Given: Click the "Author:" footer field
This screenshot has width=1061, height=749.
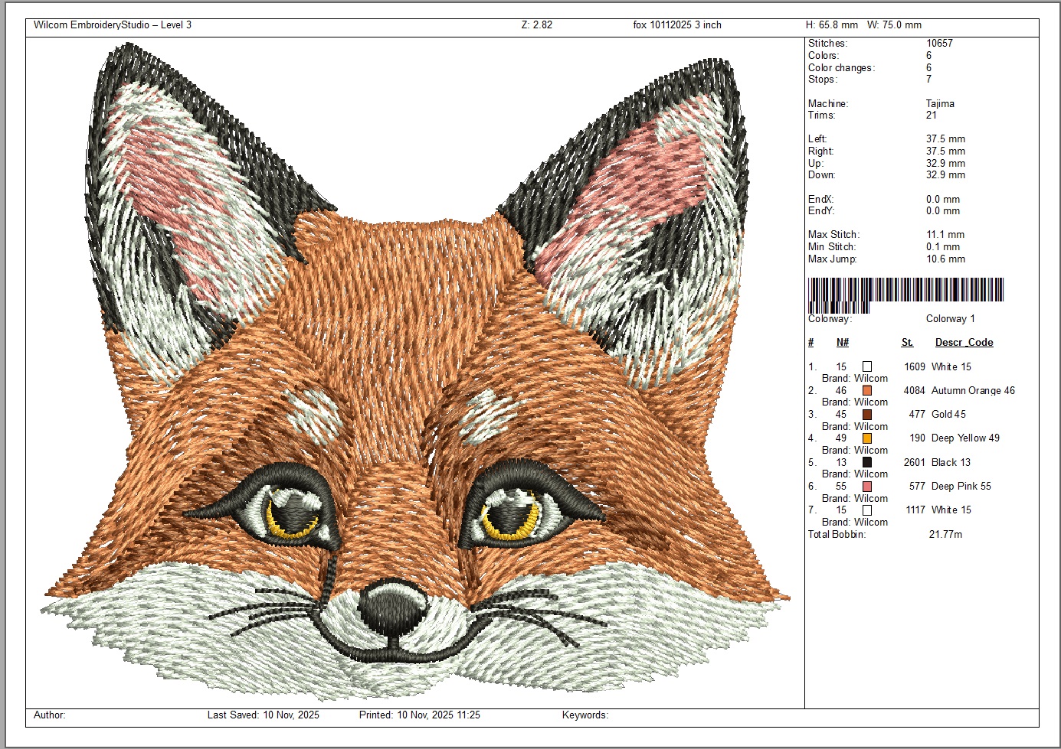Looking at the screenshot, I should coord(50,715).
